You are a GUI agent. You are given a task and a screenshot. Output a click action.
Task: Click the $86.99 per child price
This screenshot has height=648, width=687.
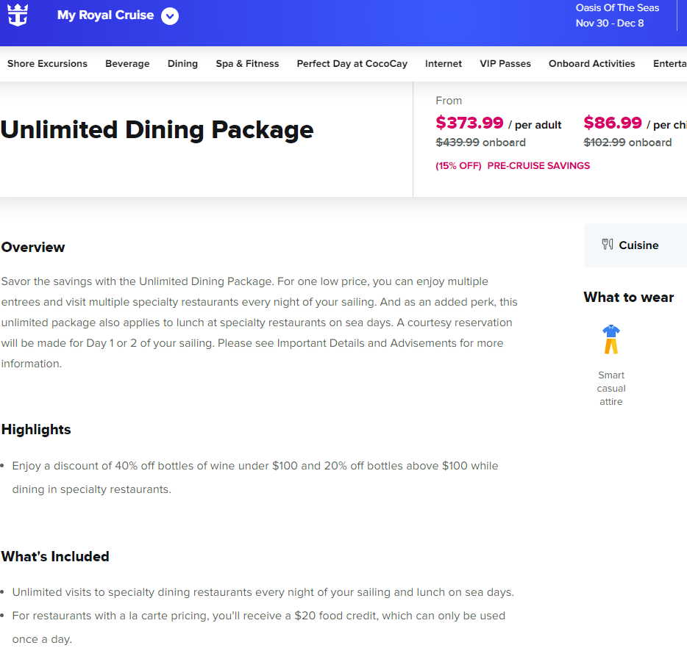[635, 123]
